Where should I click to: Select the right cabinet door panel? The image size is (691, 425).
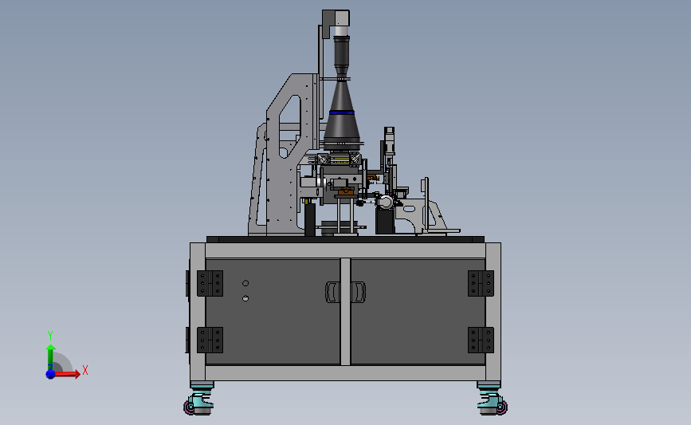tap(418, 311)
